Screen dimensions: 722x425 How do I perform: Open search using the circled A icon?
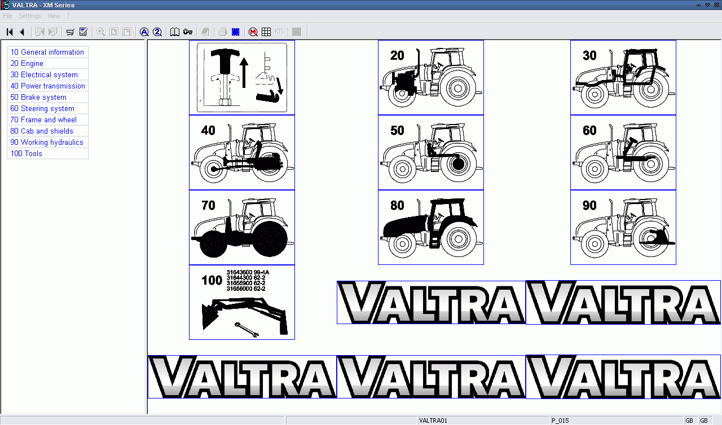pyautogui.click(x=144, y=32)
